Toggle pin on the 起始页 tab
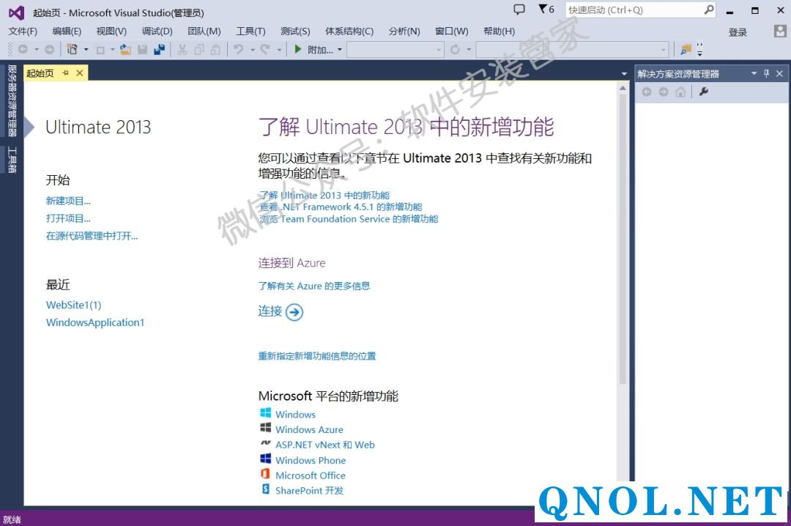This screenshot has height=526, width=791. tap(65, 73)
